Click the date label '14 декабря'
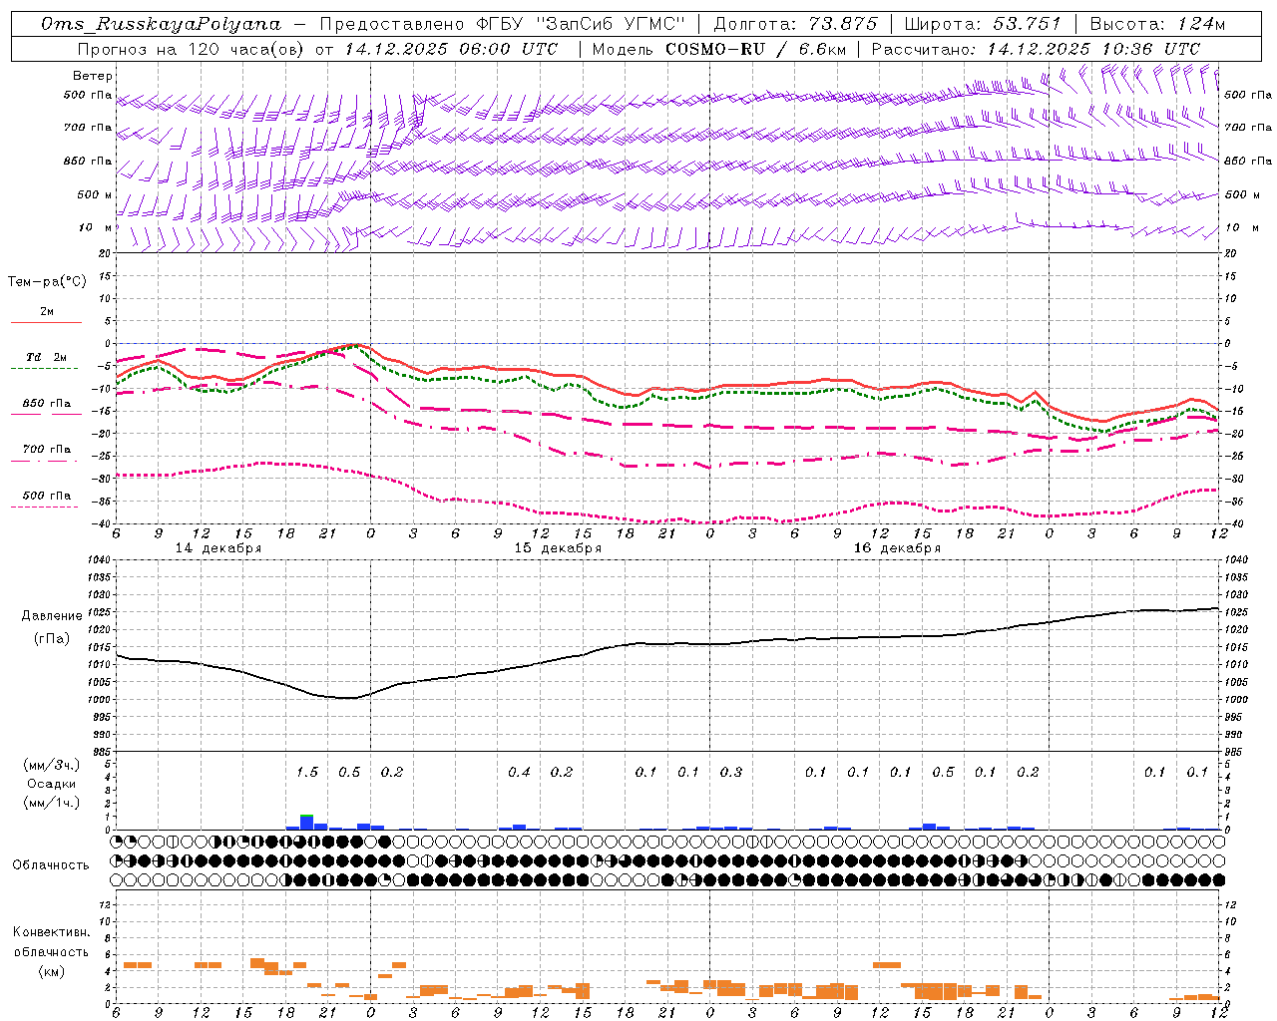The width and height of the screenshot is (1277, 1021). (218, 548)
